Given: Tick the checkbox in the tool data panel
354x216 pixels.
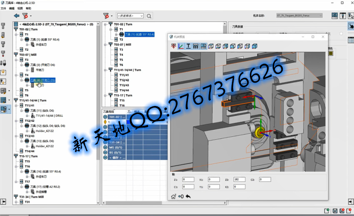Looking at the screenshot, I should (x=341, y=34).
